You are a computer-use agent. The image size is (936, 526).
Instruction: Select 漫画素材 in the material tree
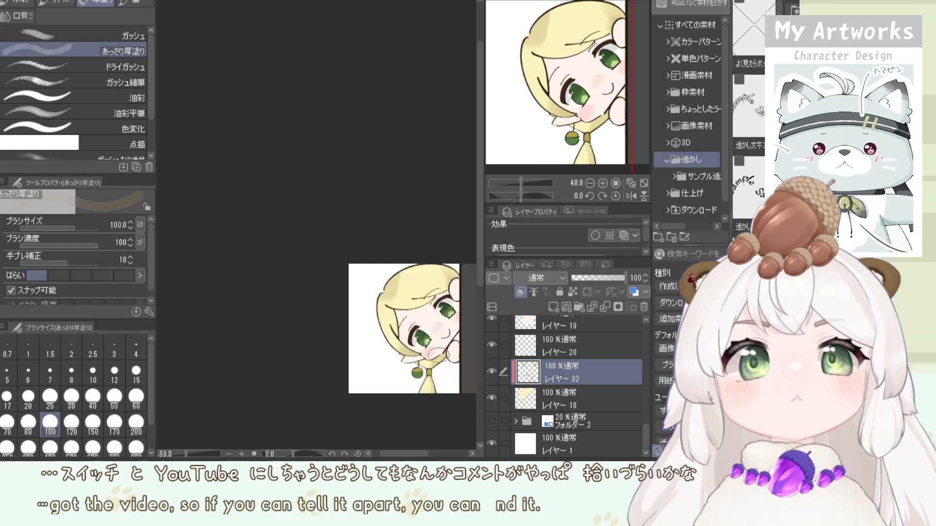[696, 75]
